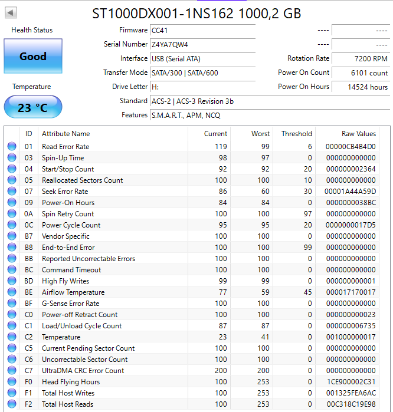This screenshot has width=393, height=412.
Task: Click the Good health status button
Action: pyautogui.click(x=33, y=57)
